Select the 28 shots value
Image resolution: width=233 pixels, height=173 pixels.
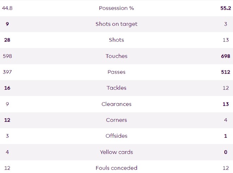coord(7,40)
